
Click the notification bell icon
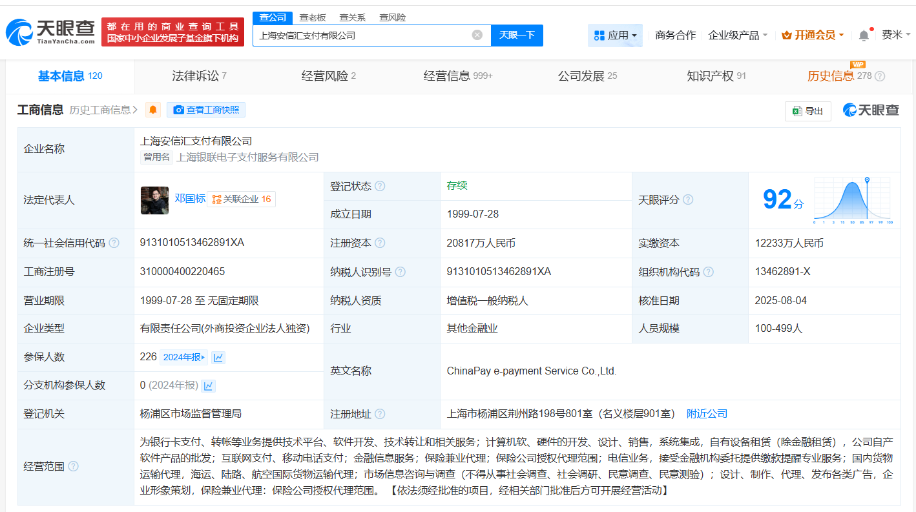(864, 36)
